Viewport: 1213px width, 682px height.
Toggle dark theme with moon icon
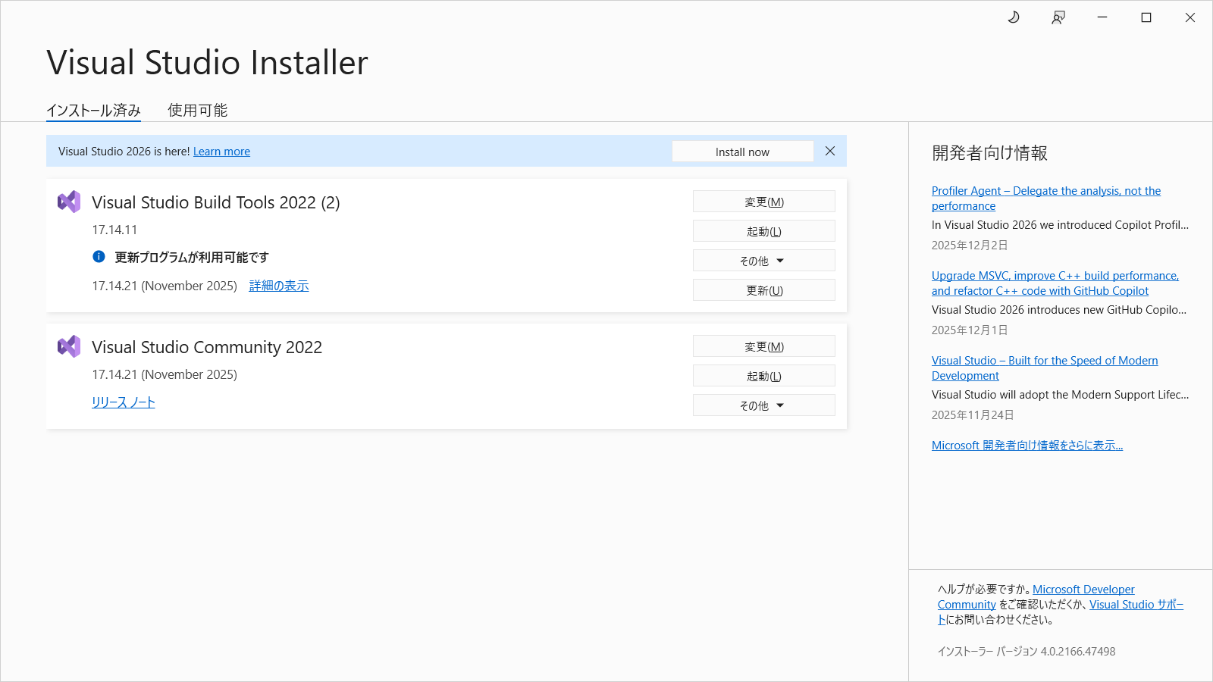click(x=1014, y=17)
